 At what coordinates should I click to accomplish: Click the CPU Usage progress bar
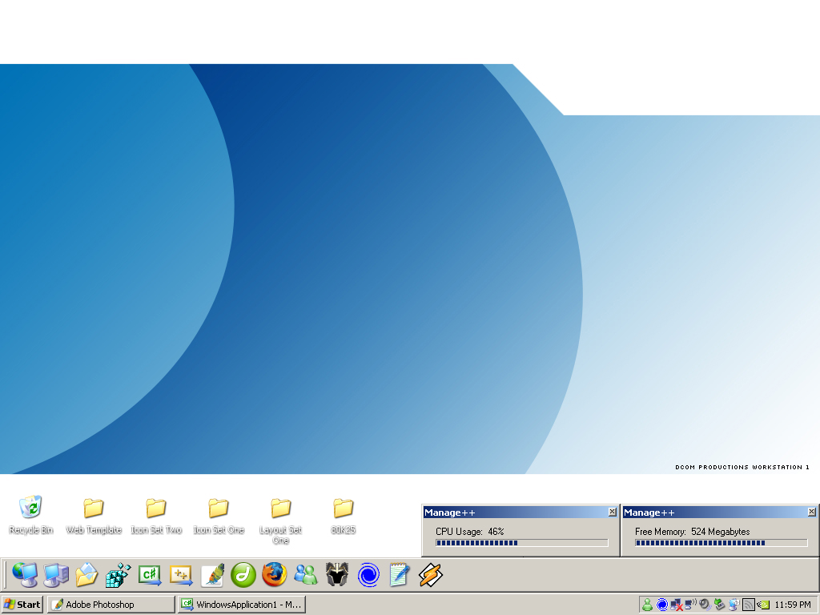521,543
